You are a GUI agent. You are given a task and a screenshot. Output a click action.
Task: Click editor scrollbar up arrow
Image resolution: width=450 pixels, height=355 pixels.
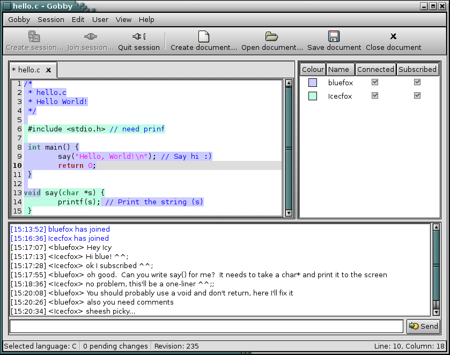[289, 83]
